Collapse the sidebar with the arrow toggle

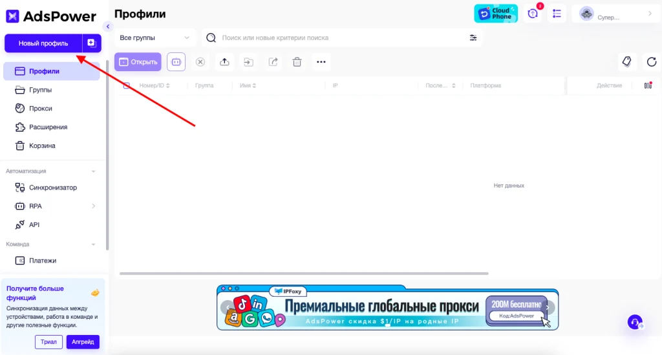coord(108,27)
